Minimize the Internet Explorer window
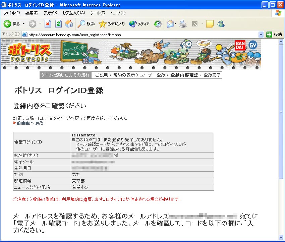Image resolution: width=285 pixels, height=242 pixels. [x=265, y=5]
